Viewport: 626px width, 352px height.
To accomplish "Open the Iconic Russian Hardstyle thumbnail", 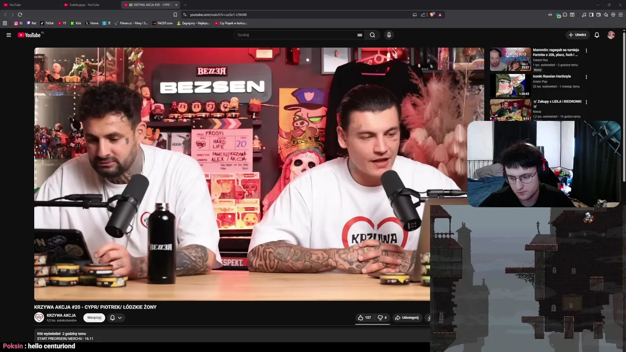I will pyautogui.click(x=510, y=85).
